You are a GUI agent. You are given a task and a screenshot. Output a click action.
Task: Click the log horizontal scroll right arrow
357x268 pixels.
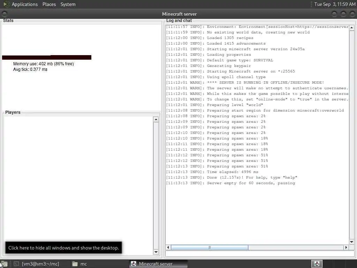point(346,247)
